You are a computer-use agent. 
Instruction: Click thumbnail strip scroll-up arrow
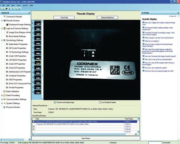[x=42, y=21]
